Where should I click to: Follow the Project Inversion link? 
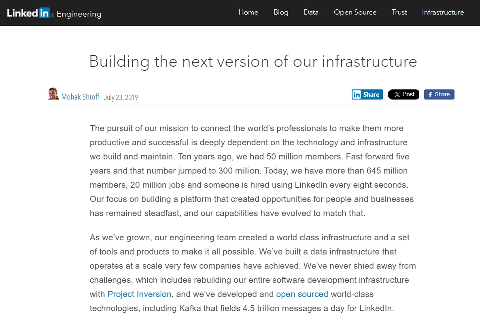[139, 294]
